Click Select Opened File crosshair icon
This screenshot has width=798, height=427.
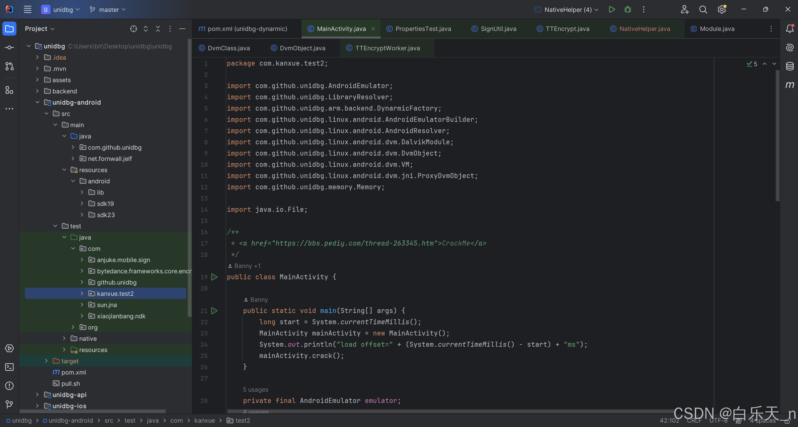[134, 29]
